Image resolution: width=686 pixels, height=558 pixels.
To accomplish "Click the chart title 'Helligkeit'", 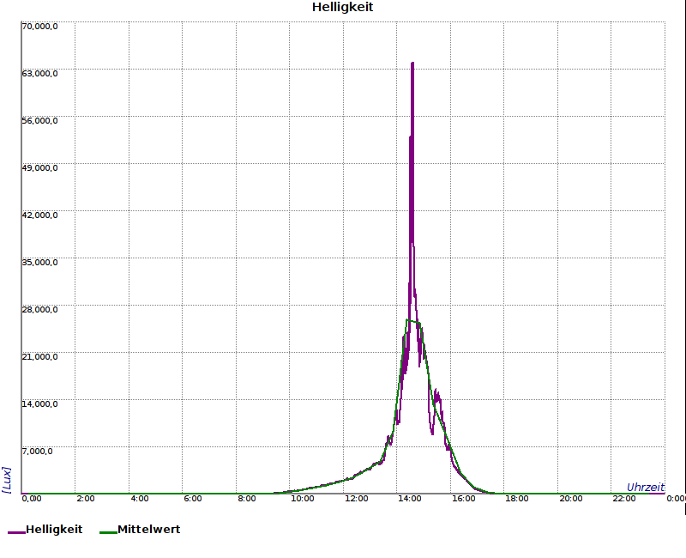I will 342,7.
